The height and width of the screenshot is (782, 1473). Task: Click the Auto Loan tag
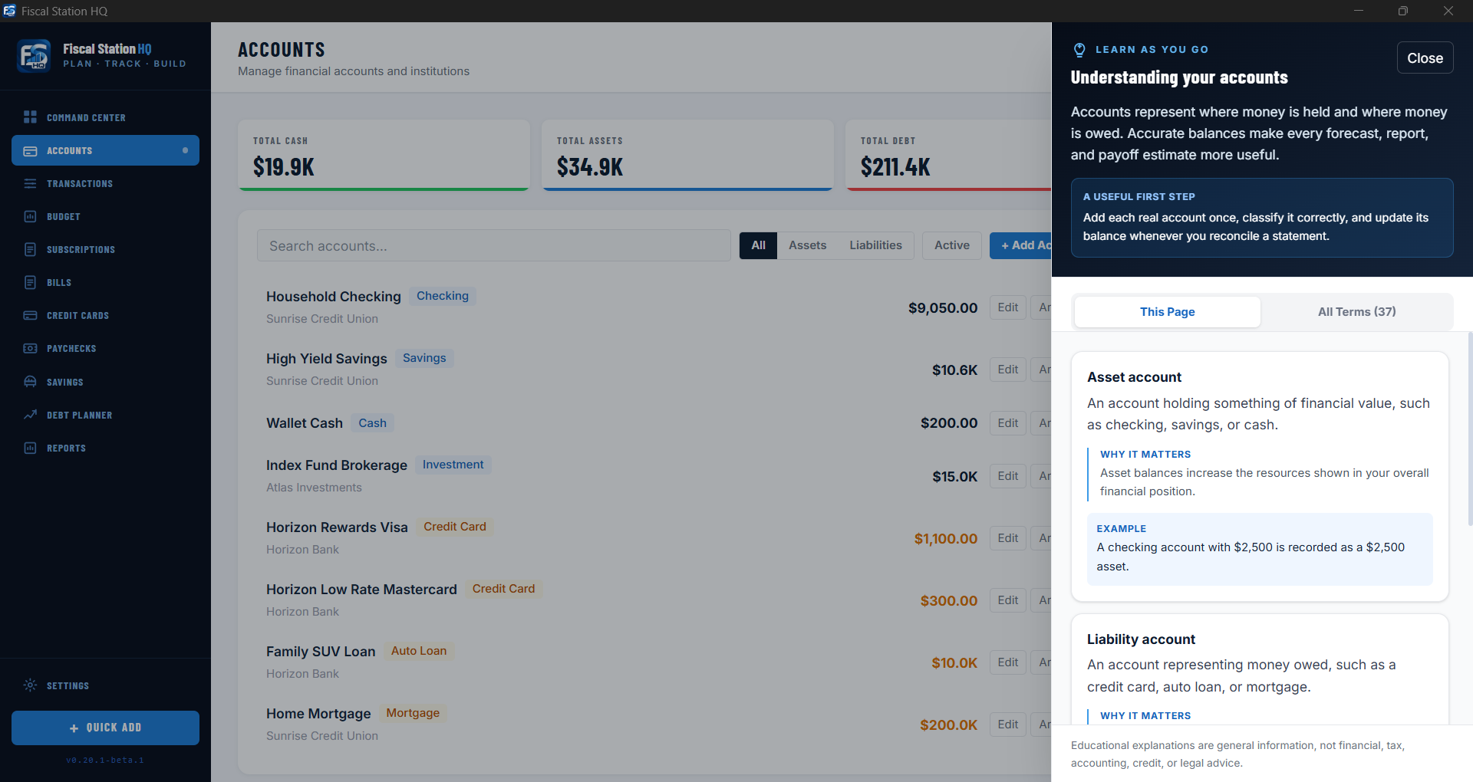(x=419, y=651)
